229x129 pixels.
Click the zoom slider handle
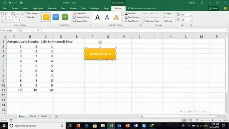[x=212, y=120]
